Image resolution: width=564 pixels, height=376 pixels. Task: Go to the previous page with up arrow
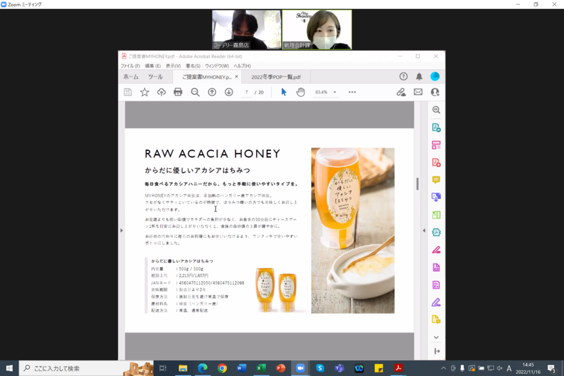(x=212, y=92)
